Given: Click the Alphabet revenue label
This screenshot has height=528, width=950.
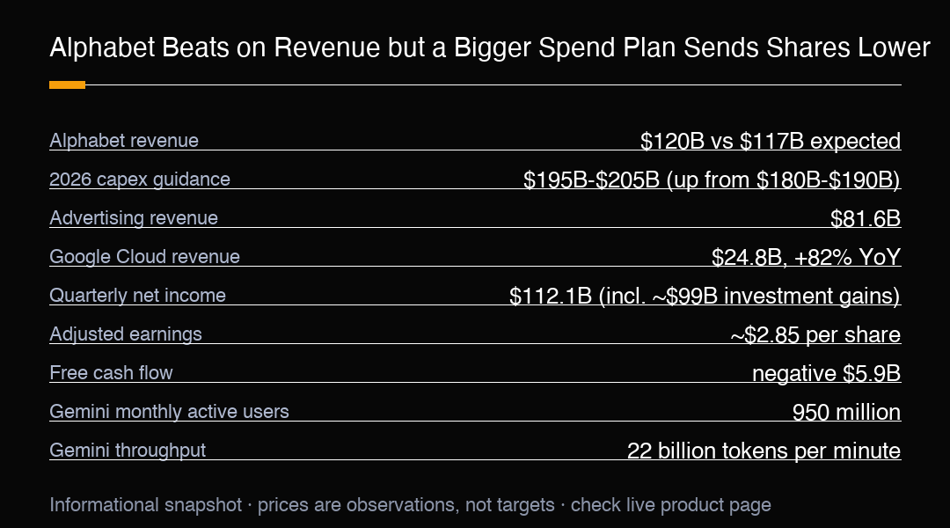Looking at the screenshot, I should (x=124, y=141).
